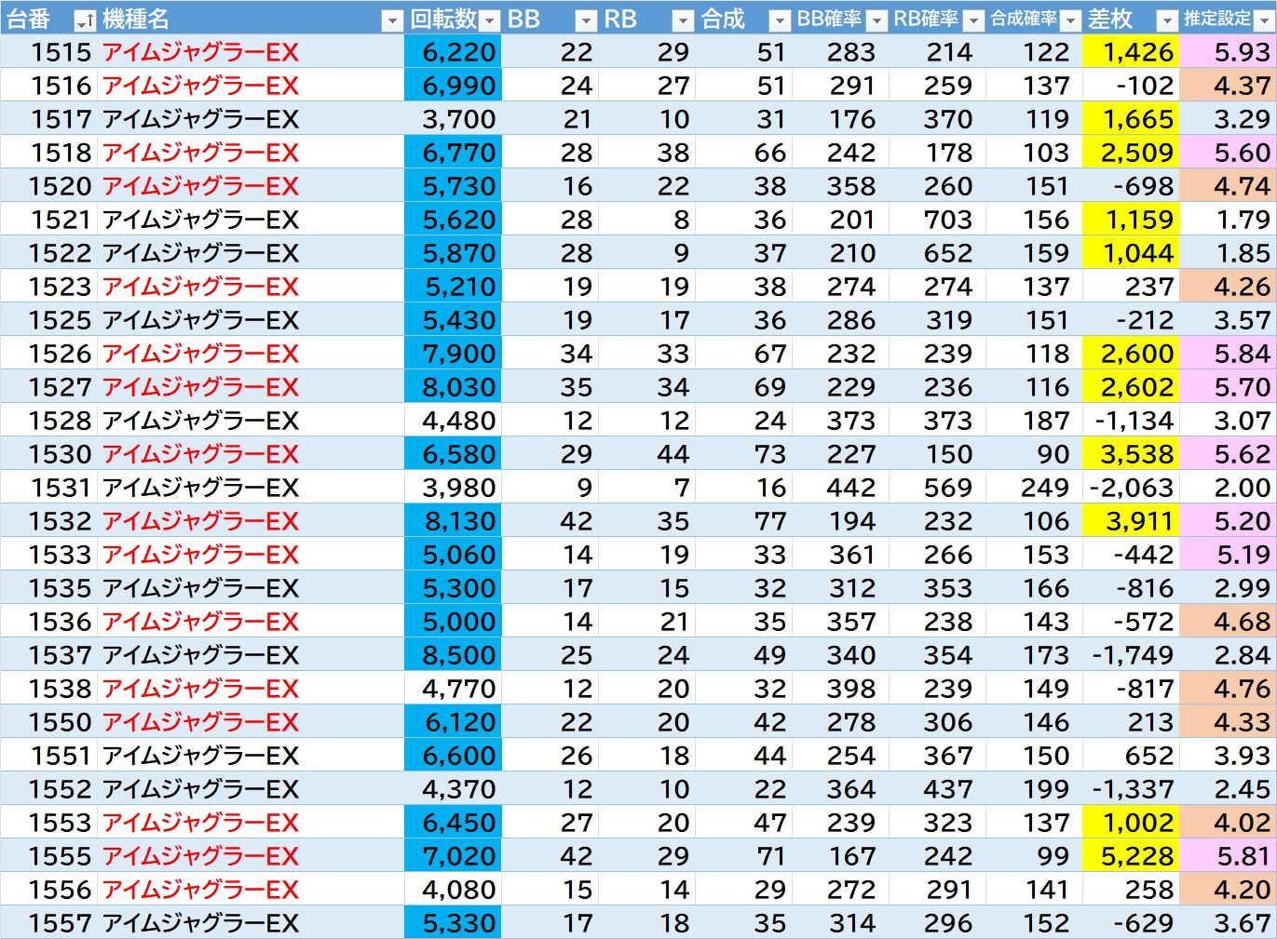The width and height of the screenshot is (1277, 939).
Task: Select spin count cell 3,700
Action: (453, 119)
